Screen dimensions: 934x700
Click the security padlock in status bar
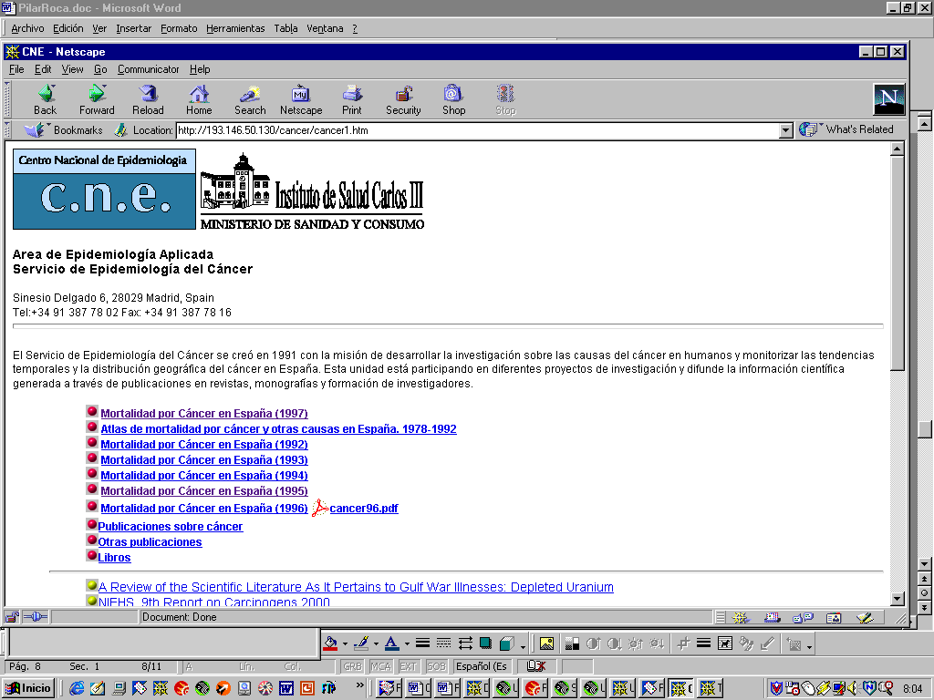click(12, 617)
